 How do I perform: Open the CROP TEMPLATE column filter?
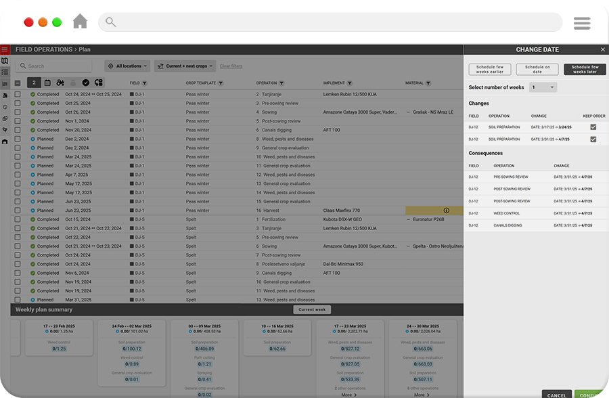pyautogui.click(x=221, y=83)
